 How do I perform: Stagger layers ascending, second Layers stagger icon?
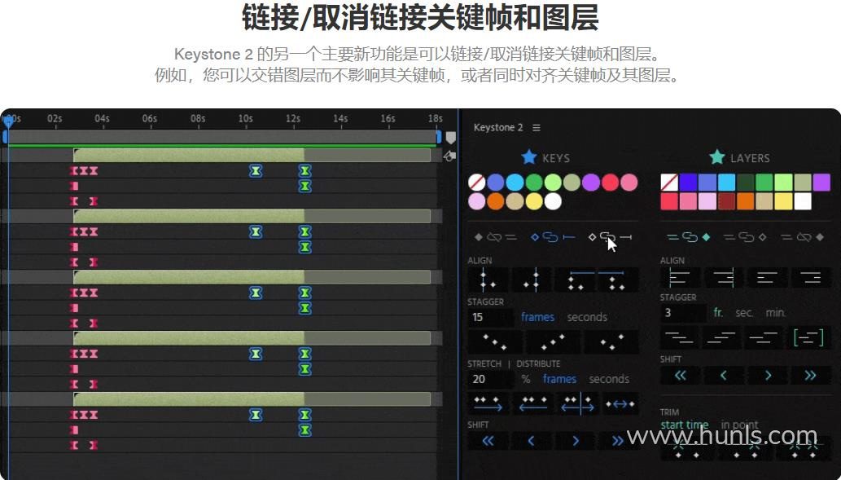click(722, 337)
